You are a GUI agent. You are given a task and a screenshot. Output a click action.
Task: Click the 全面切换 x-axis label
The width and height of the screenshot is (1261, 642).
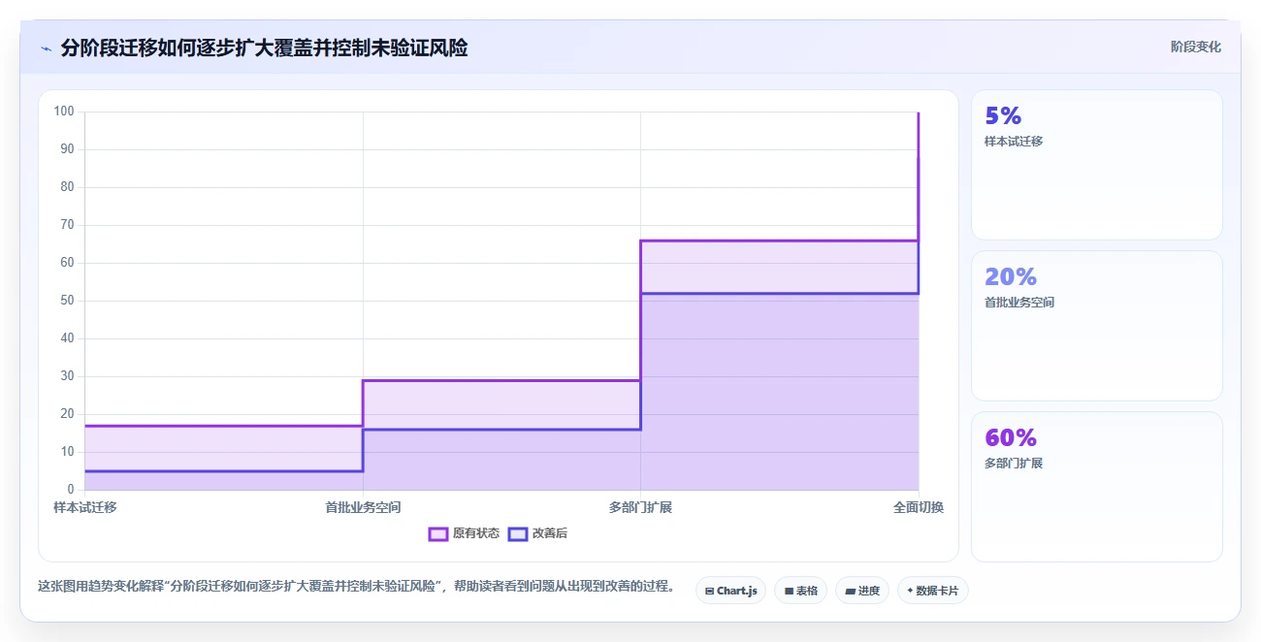click(x=919, y=507)
